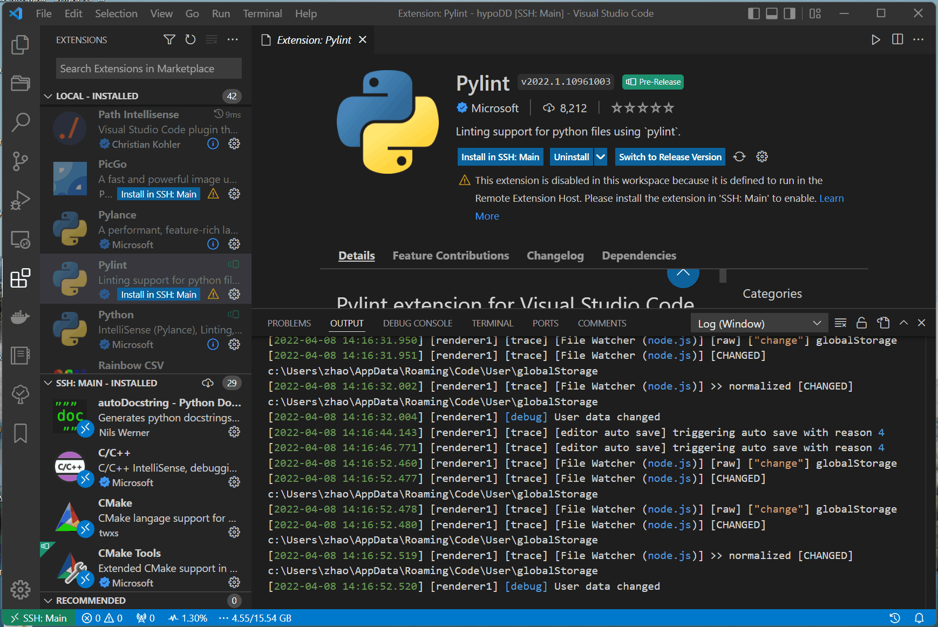Run action with play icon in editor title
938x627 pixels.
click(x=875, y=39)
